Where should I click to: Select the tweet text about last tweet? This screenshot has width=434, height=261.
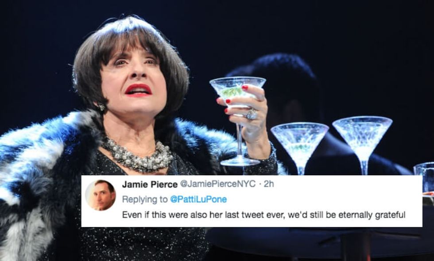tap(264, 215)
